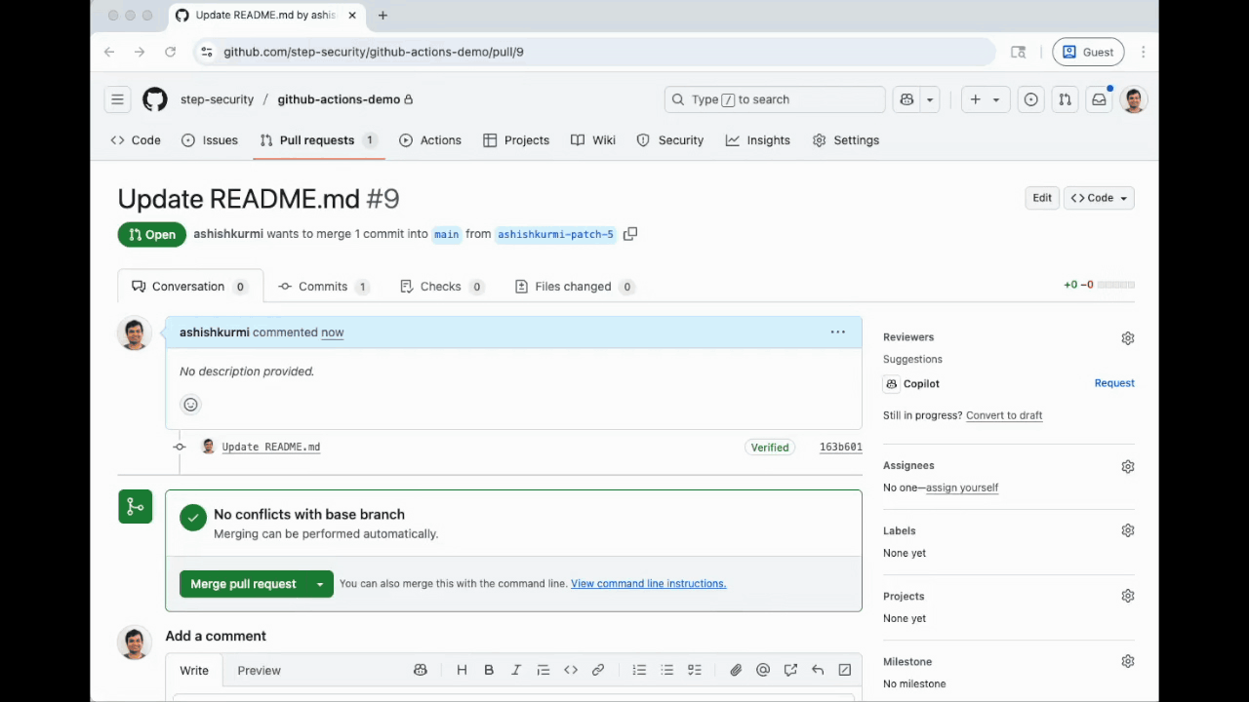1249x702 pixels.
Task: Mention a user with @ icon
Action: pos(763,671)
